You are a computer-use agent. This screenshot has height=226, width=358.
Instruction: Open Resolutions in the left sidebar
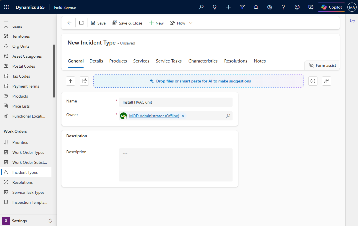coord(26,182)
